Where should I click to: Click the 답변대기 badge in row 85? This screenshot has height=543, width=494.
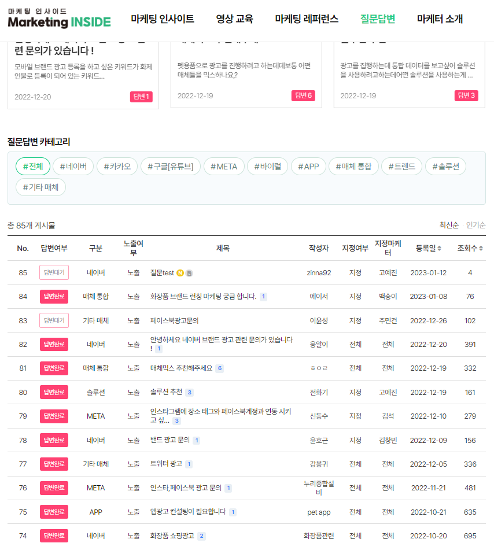coord(54,272)
